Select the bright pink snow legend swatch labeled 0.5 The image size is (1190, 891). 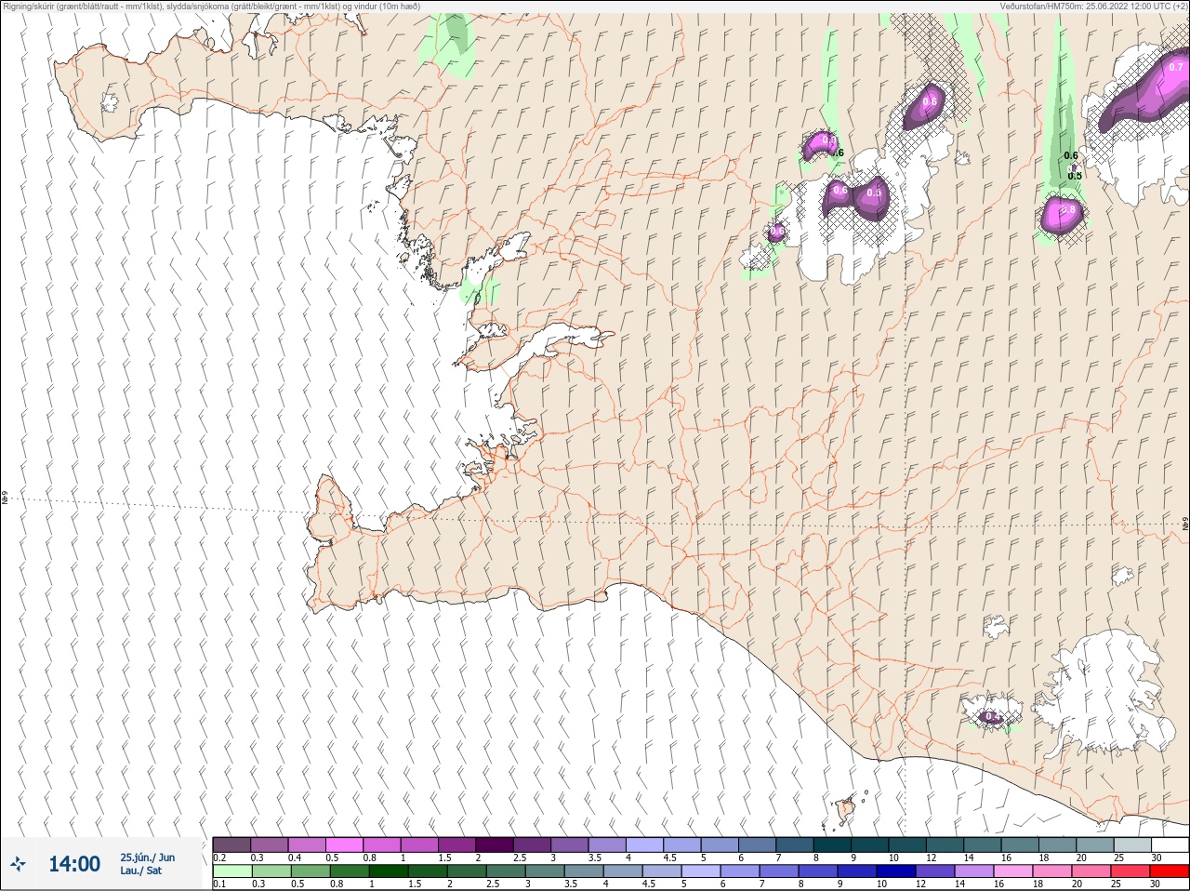point(344,844)
